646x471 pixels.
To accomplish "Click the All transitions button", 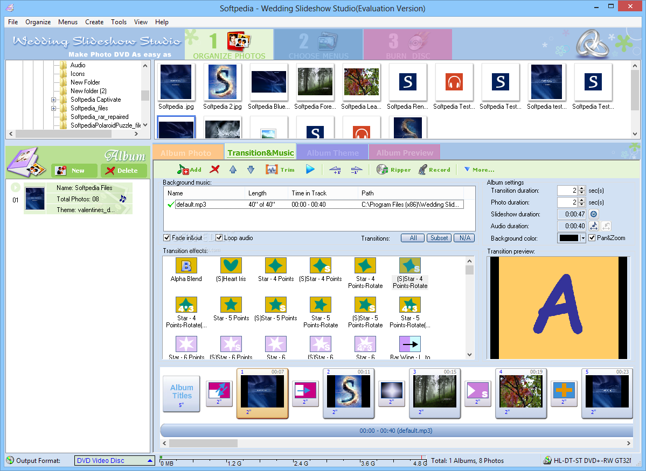I will point(413,238).
